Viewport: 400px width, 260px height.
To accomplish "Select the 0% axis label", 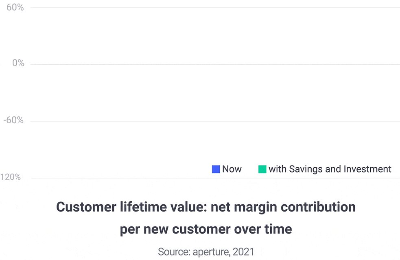I will point(18,63).
